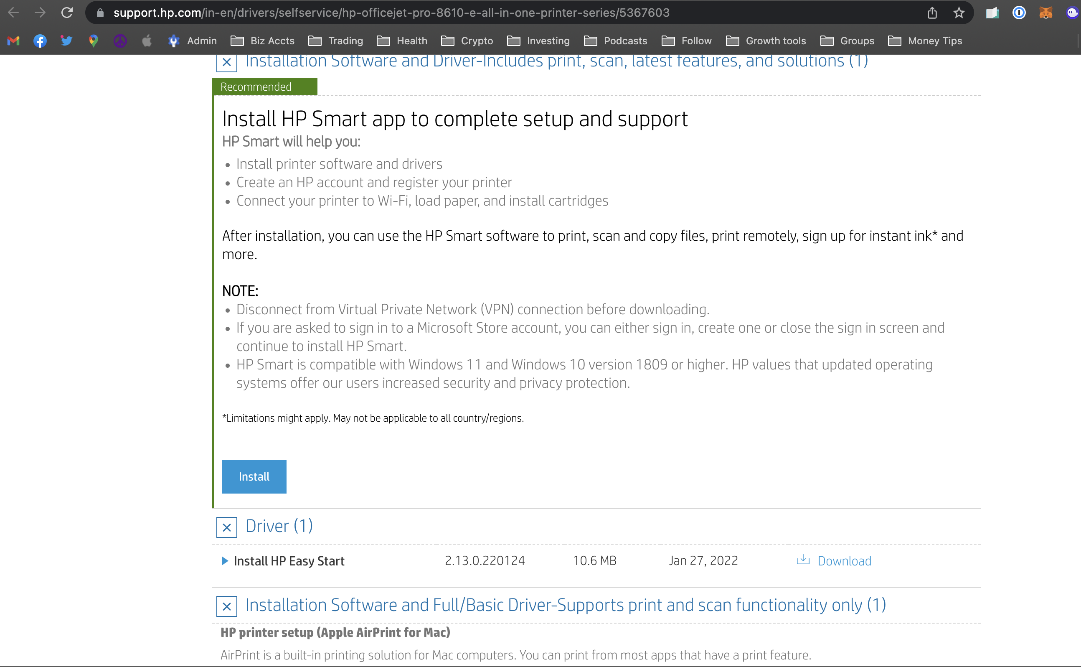The height and width of the screenshot is (667, 1081).
Task: Click the blue Install button
Action: pos(254,476)
